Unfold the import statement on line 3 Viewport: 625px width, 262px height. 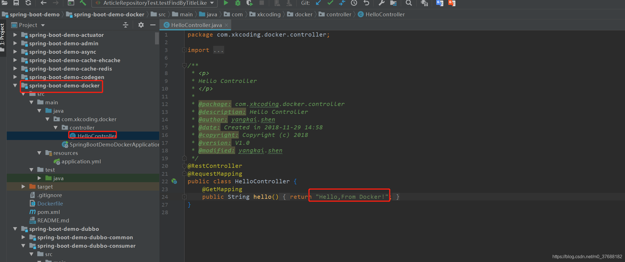click(x=184, y=50)
